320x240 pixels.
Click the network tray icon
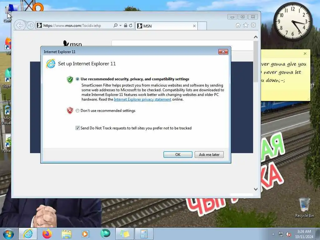click(281, 234)
